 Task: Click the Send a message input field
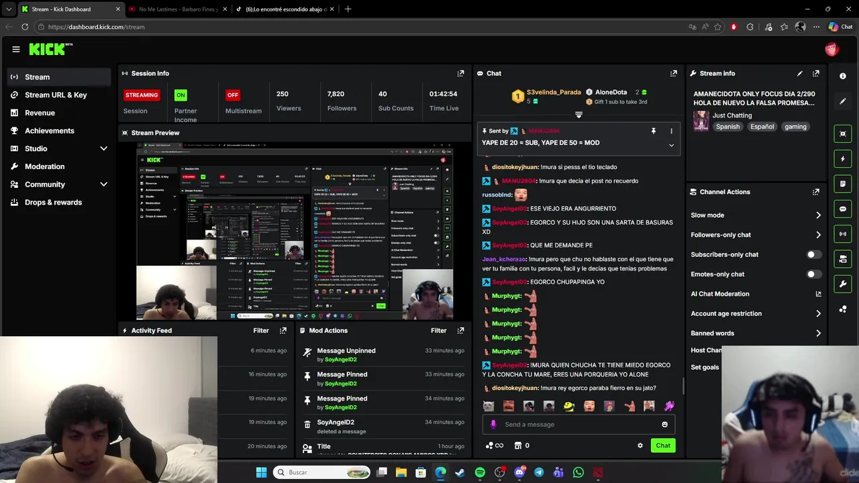coord(578,424)
